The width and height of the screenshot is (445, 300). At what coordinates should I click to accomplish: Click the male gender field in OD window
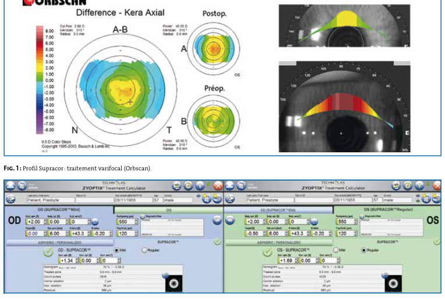pos(178,200)
